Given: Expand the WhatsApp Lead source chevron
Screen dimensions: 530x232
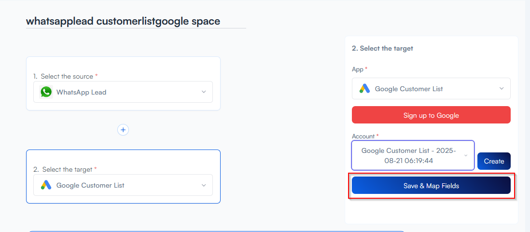Looking at the screenshot, I should (x=204, y=92).
